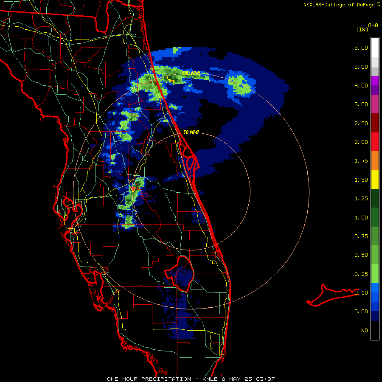Pick the pink-magenta swatch beside 3.00
Screen dimensions: 382x382
375,104
